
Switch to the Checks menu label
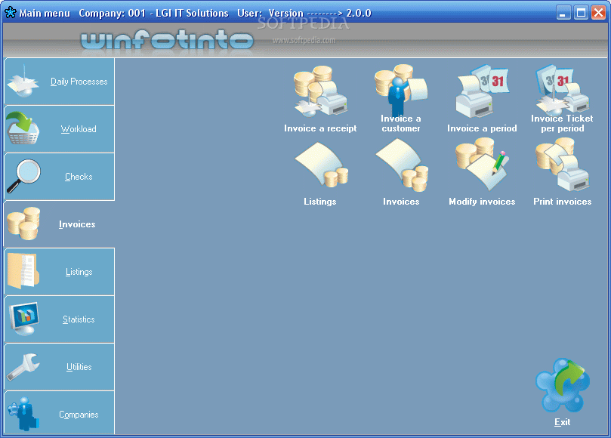tap(79, 177)
